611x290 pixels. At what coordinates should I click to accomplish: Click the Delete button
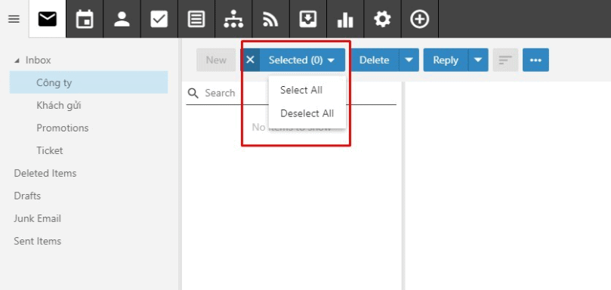[x=375, y=60]
